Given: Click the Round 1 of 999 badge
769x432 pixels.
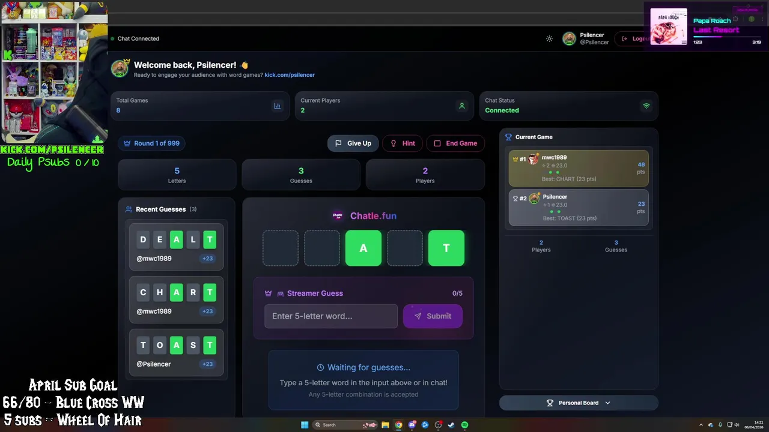Looking at the screenshot, I should pyautogui.click(x=151, y=143).
